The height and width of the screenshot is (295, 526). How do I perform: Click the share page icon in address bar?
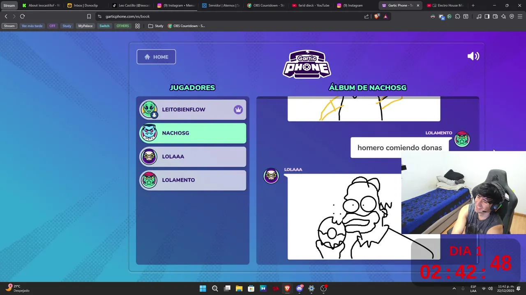coord(366,16)
